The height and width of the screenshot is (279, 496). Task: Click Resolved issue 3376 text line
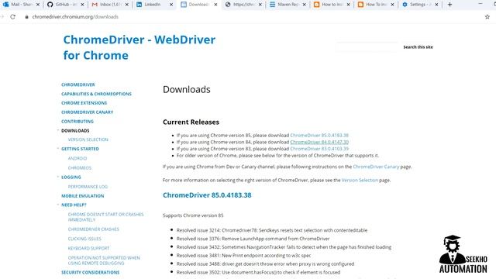point(253,239)
